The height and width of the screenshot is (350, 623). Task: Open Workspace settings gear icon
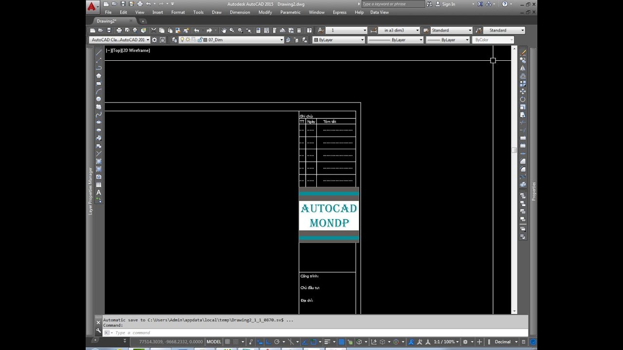click(x=154, y=40)
